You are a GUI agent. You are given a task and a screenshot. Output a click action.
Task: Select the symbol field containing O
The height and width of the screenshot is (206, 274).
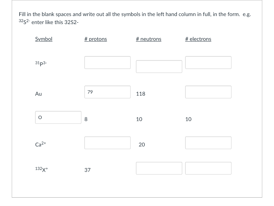pyautogui.click(x=58, y=117)
